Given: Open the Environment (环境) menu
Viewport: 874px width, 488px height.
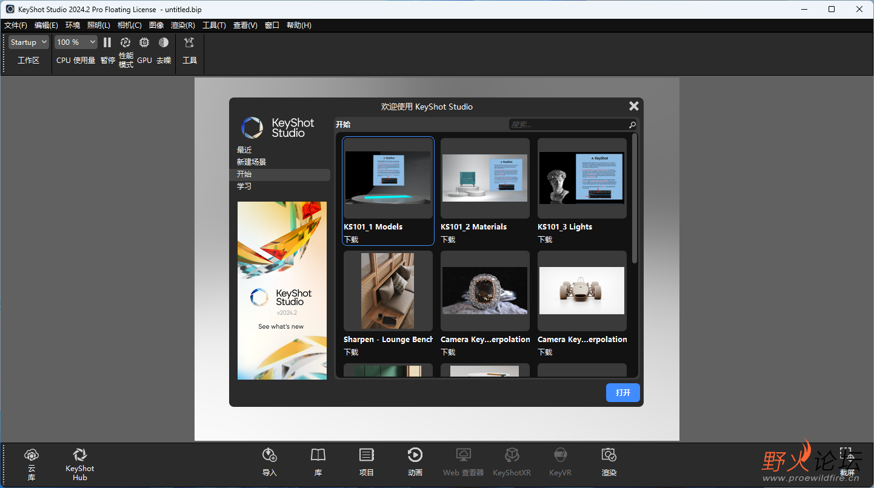Looking at the screenshot, I should [73, 25].
